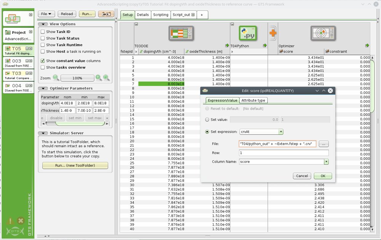Open the crvAt expression dropdown
This screenshot has height=240, width=381.
tap(281, 132)
